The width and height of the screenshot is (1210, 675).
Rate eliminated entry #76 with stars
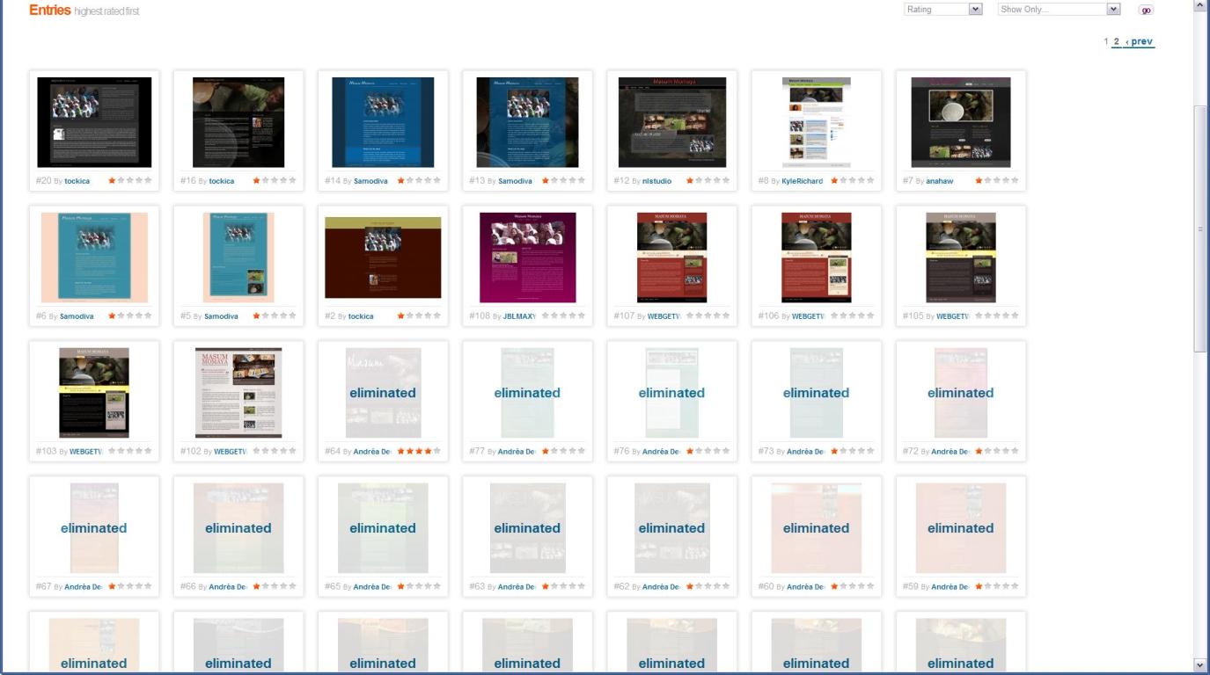(708, 451)
